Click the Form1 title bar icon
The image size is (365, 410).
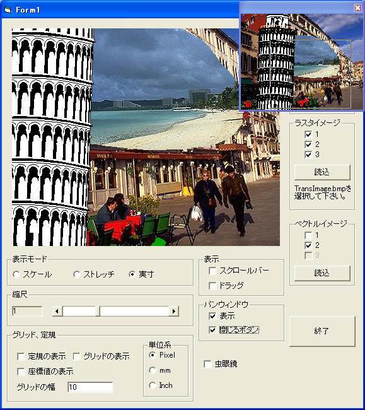click(x=8, y=10)
